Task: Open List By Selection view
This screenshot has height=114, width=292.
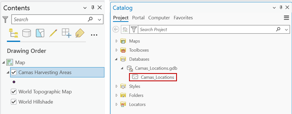Action: 40,33
